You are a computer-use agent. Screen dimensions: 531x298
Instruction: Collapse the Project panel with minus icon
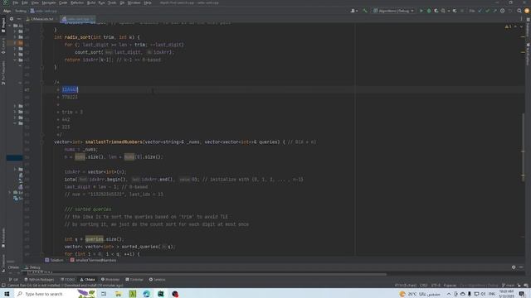[18, 19]
